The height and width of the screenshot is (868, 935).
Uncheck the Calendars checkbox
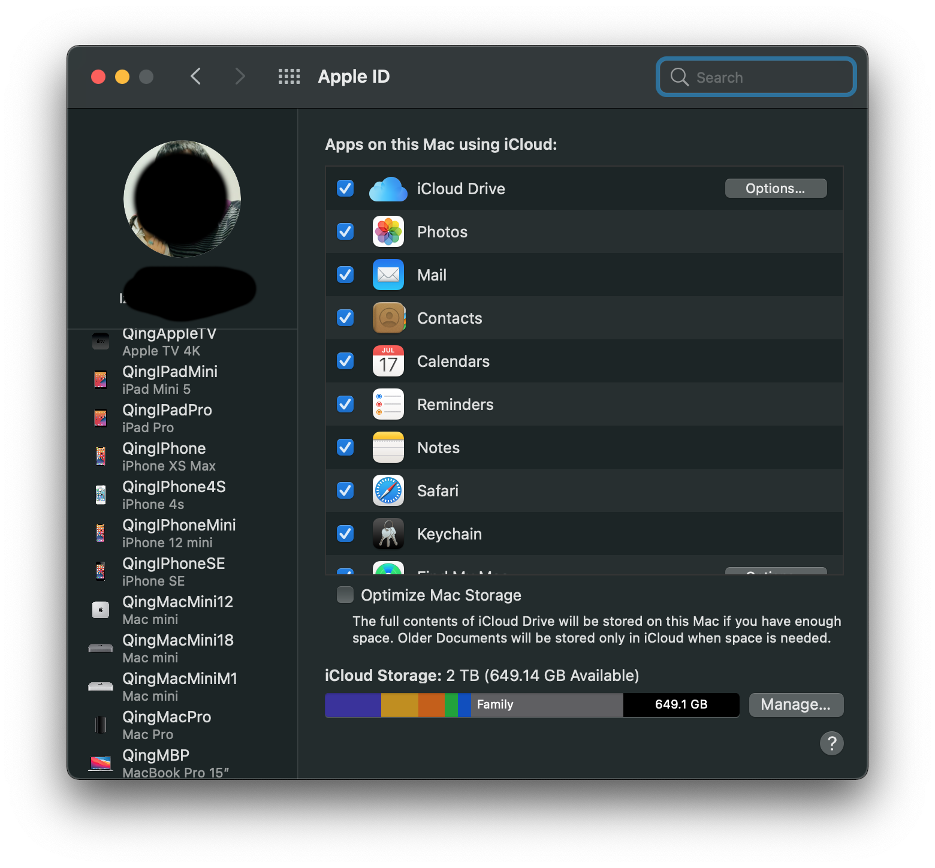345,361
